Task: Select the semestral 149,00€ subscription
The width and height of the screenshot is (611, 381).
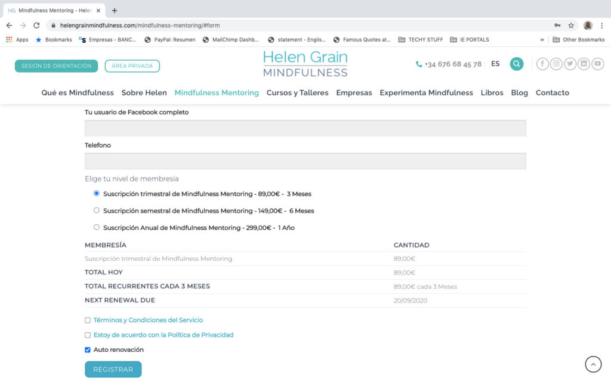Action: click(96, 210)
